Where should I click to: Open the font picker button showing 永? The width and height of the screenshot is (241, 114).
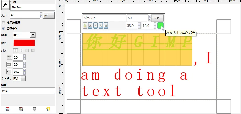coord(5,5)
